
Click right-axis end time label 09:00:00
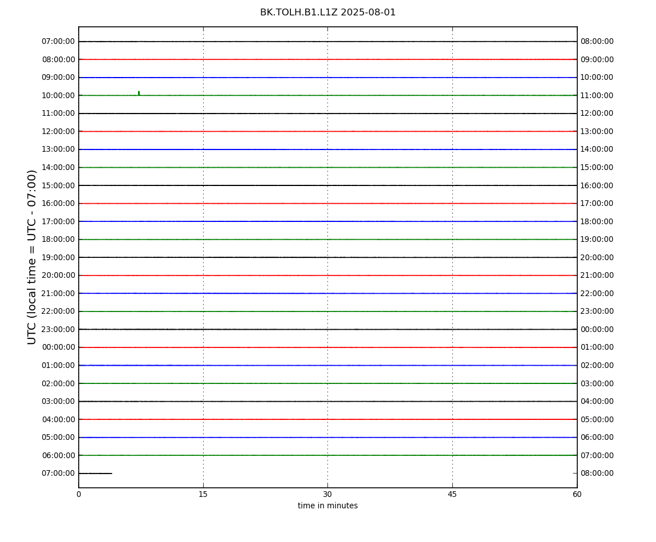click(597, 59)
